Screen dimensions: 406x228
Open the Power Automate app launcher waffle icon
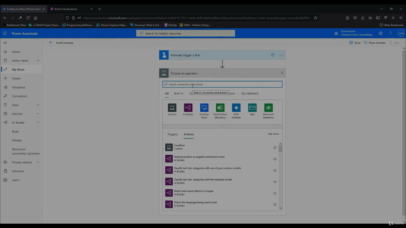click(5, 34)
